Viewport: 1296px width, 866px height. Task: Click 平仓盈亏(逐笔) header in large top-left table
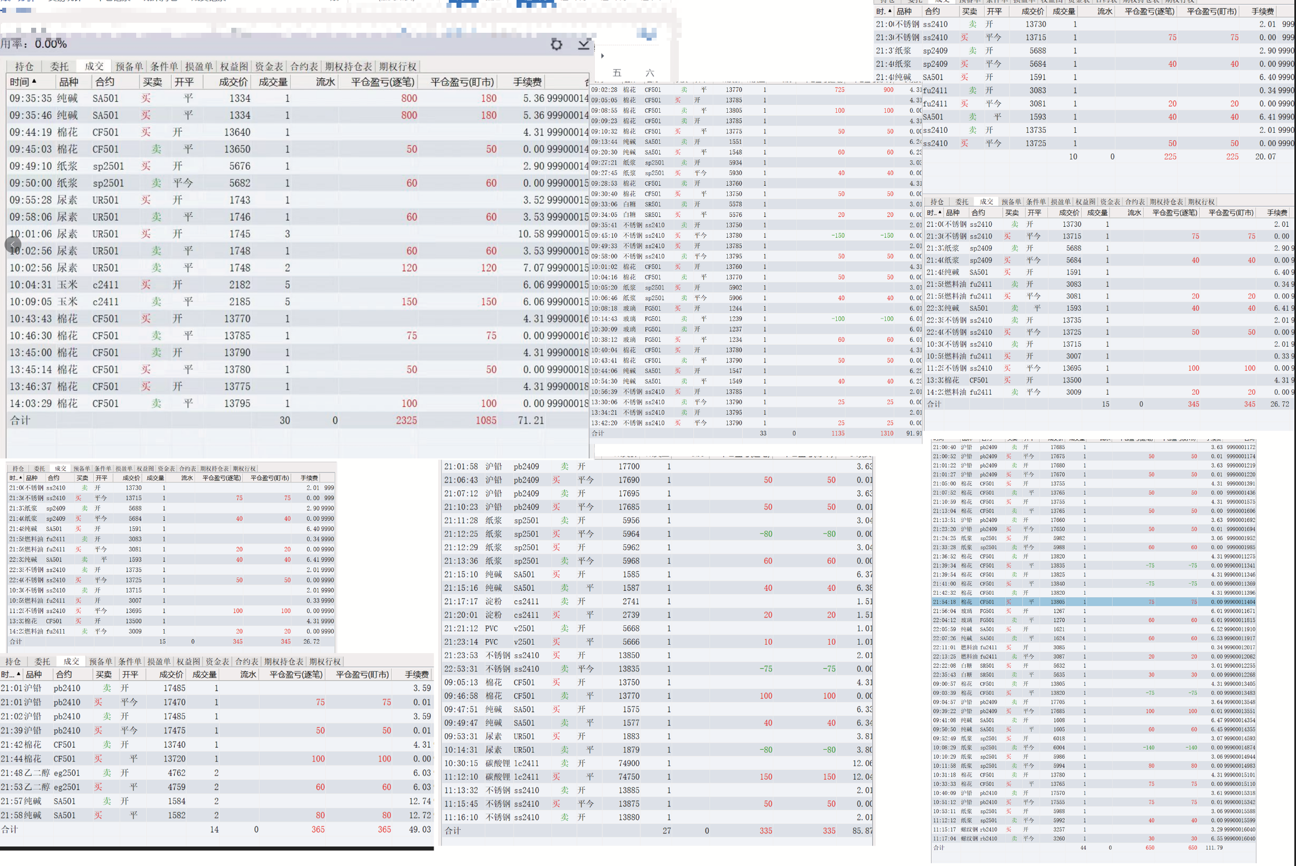[x=383, y=82]
